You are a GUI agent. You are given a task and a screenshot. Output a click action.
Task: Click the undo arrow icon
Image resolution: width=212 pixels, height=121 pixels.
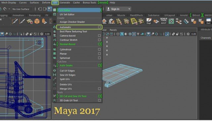(x=5, y=9)
